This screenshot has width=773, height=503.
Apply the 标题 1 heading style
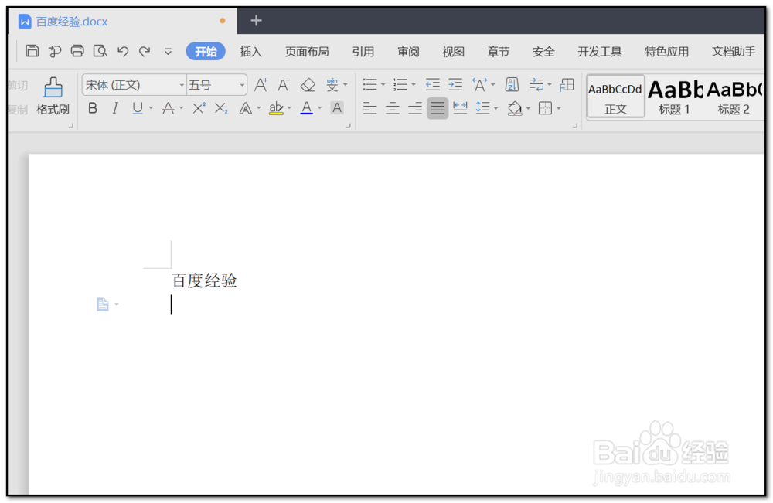[674, 95]
